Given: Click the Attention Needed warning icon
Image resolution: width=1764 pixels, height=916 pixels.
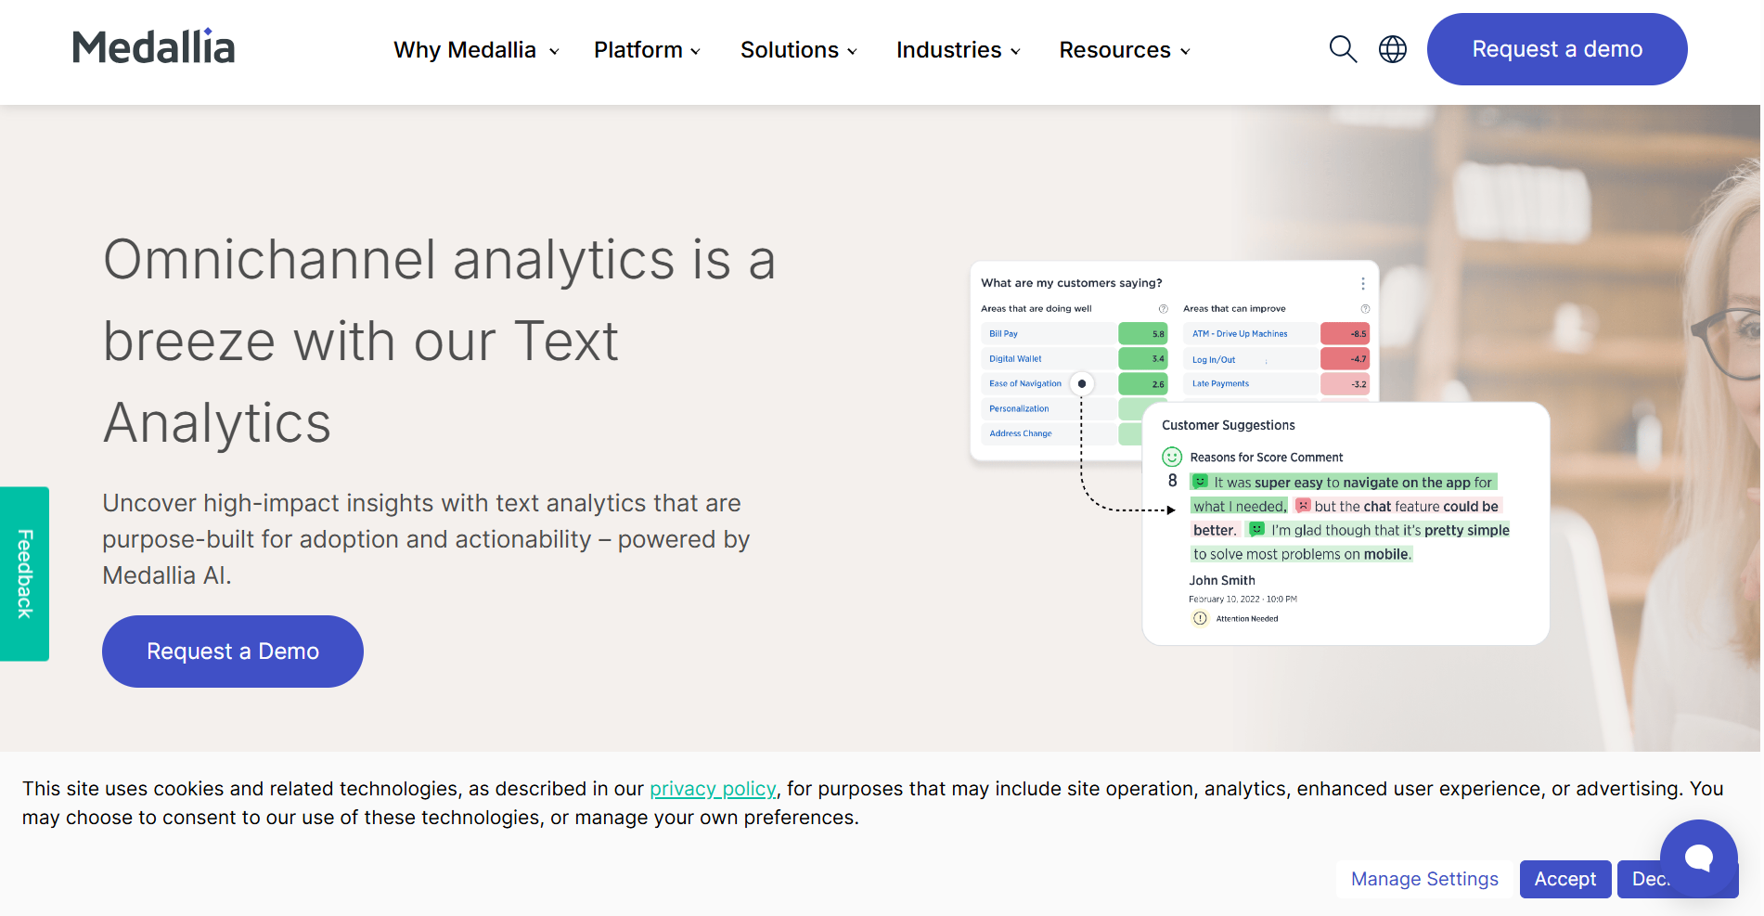Looking at the screenshot, I should tap(1200, 618).
